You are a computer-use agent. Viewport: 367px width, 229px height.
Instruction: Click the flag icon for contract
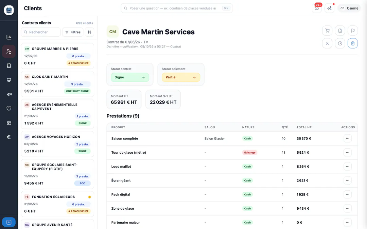(352, 31)
